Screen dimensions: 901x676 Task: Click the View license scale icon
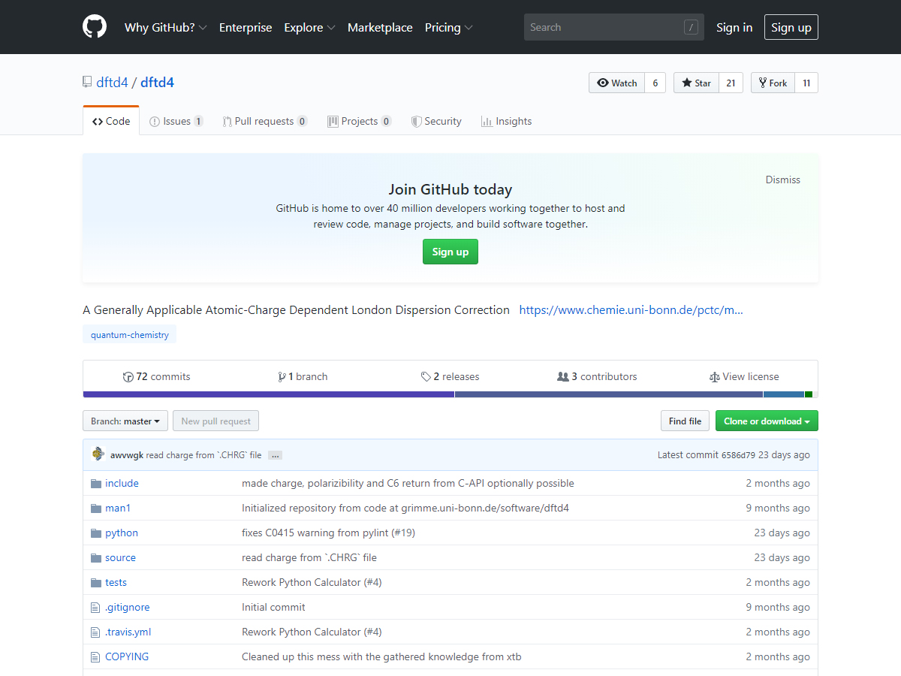point(714,377)
